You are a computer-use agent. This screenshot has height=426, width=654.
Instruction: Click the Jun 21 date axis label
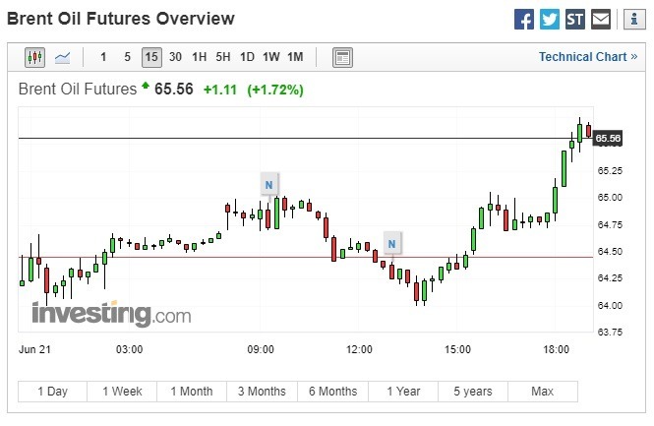(x=34, y=349)
